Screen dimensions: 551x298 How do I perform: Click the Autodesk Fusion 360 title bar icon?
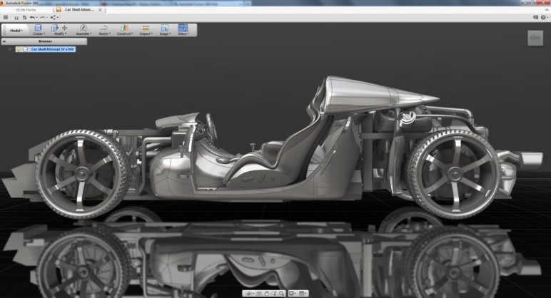[x=2, y=3]
